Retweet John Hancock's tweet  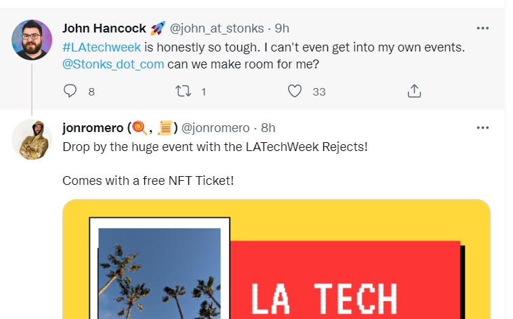(183, 91)
